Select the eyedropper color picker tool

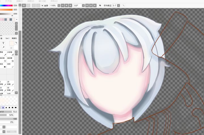(3, 47)
